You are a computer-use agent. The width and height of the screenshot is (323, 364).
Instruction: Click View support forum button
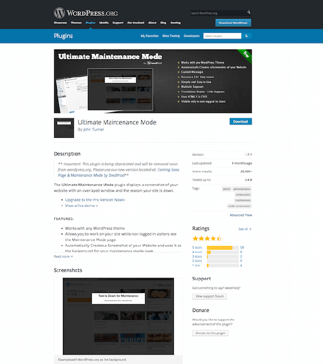(210, 296)
